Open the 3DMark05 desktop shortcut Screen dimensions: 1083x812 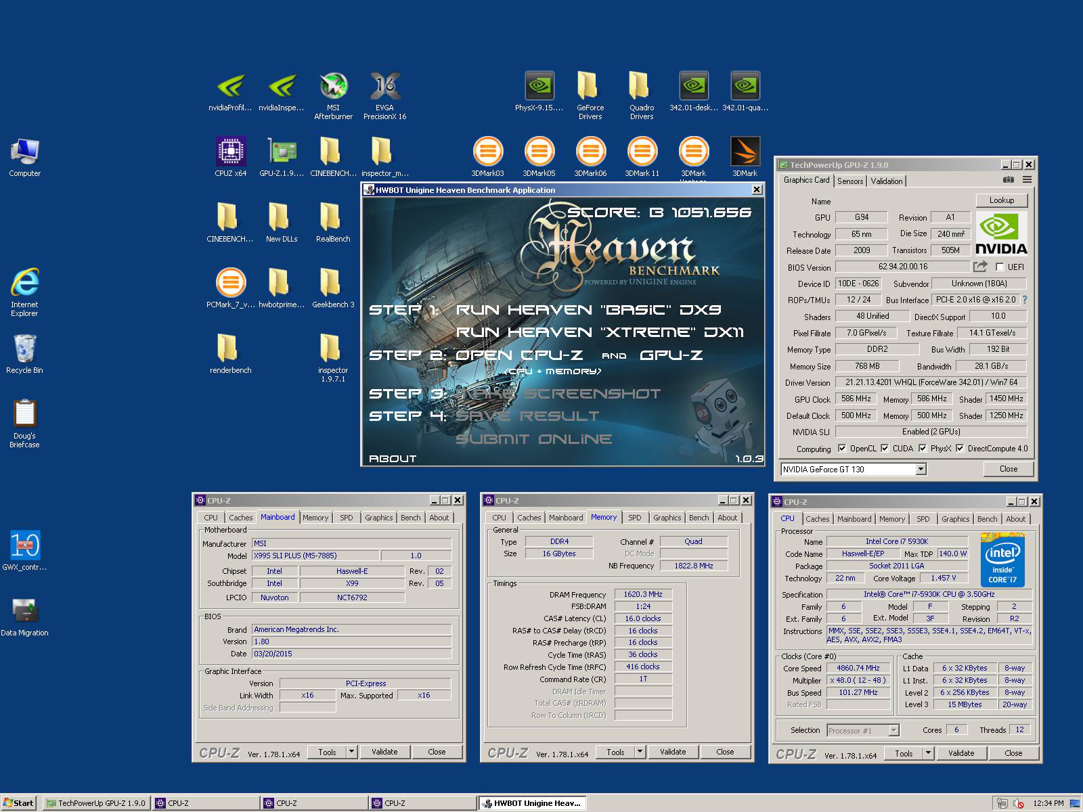point(539,157)
